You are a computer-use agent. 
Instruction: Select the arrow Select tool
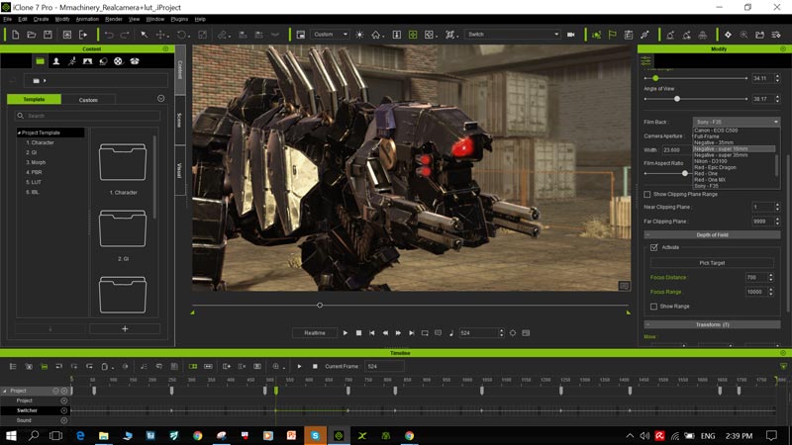pos(144,35)
